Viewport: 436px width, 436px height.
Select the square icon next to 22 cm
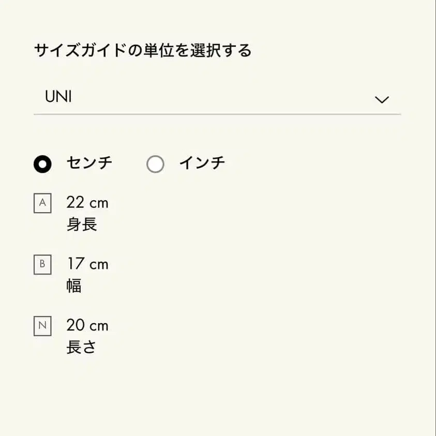click(42, 203)
